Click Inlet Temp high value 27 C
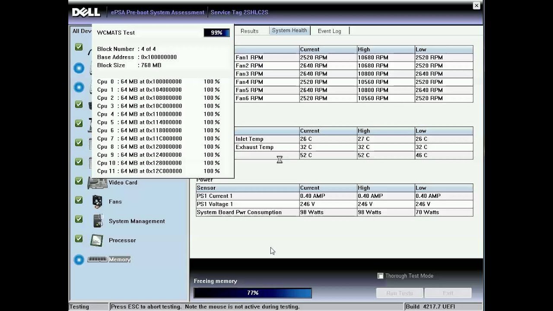 [363, 139]
